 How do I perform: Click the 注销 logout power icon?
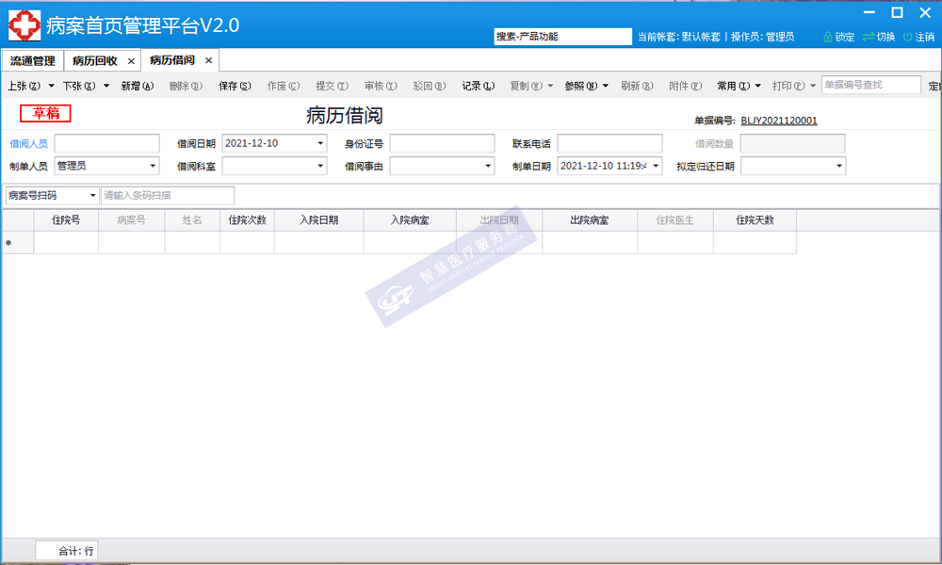pos(907,37)
